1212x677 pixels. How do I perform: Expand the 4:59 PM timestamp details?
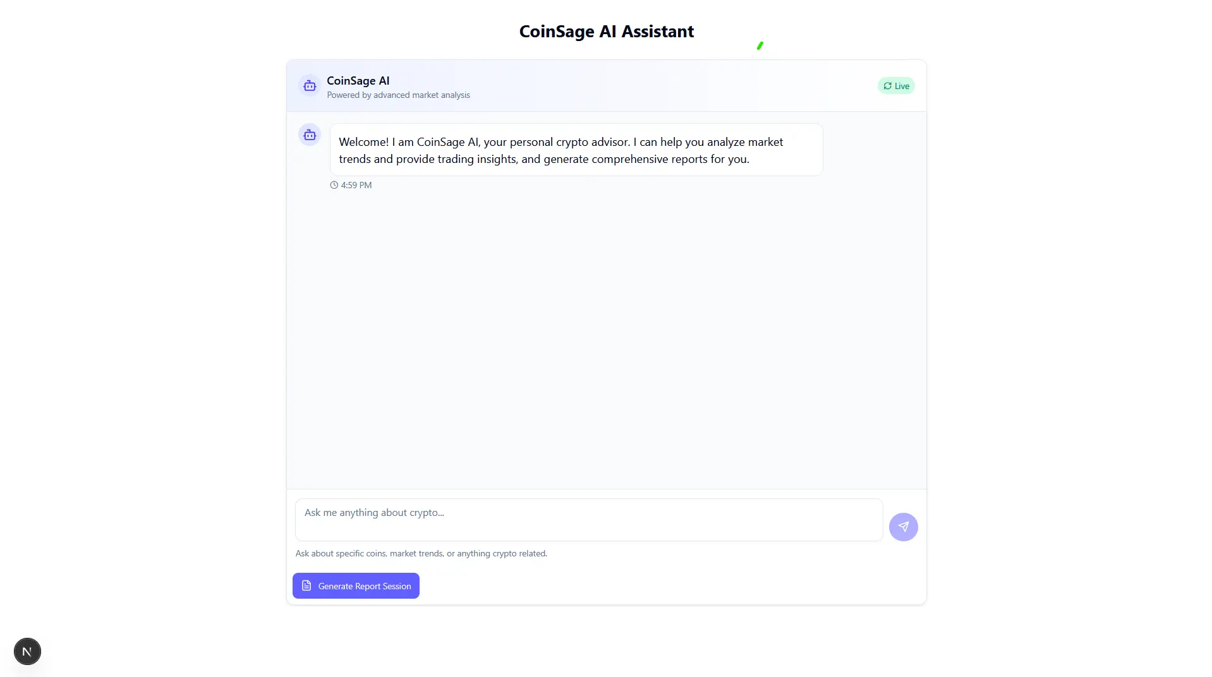[x=356, y=184]
